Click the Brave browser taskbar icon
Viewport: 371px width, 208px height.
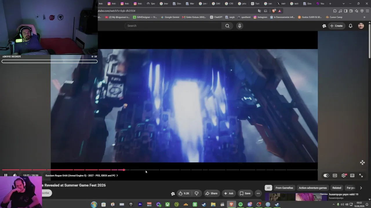coord(231,205)
